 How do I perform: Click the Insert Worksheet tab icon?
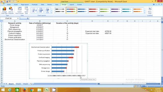(x=31, y=84)
